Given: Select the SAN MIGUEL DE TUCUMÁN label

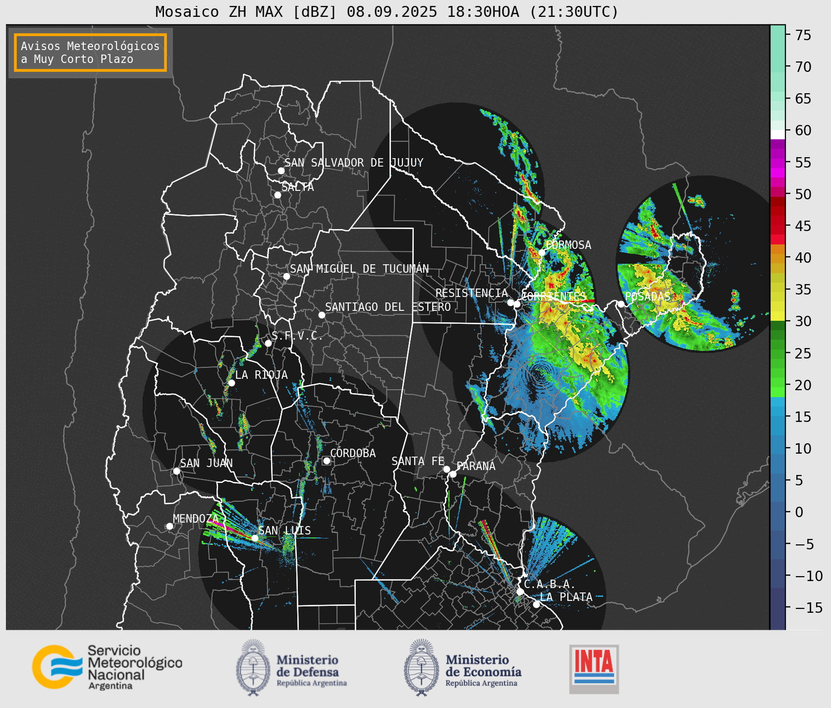Looking at the screenshot, I should pyautogui.click(x=359, y=269).
